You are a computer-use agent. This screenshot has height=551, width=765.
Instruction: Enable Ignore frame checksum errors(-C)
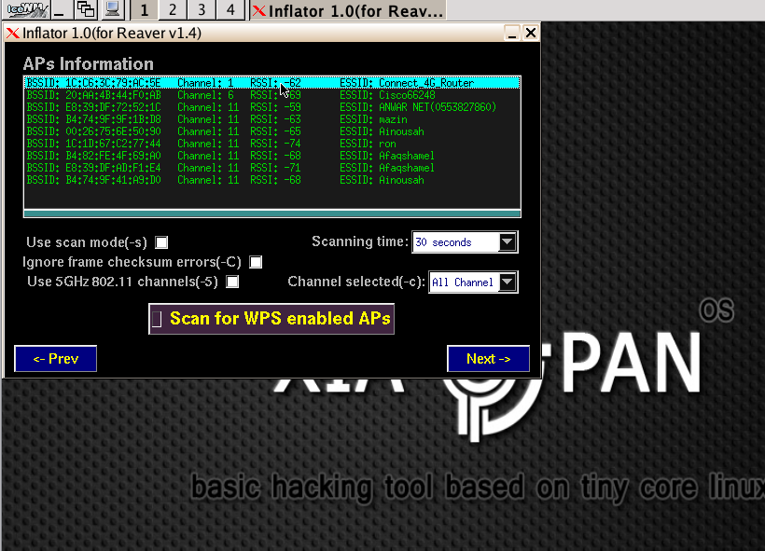click(256, 262)
